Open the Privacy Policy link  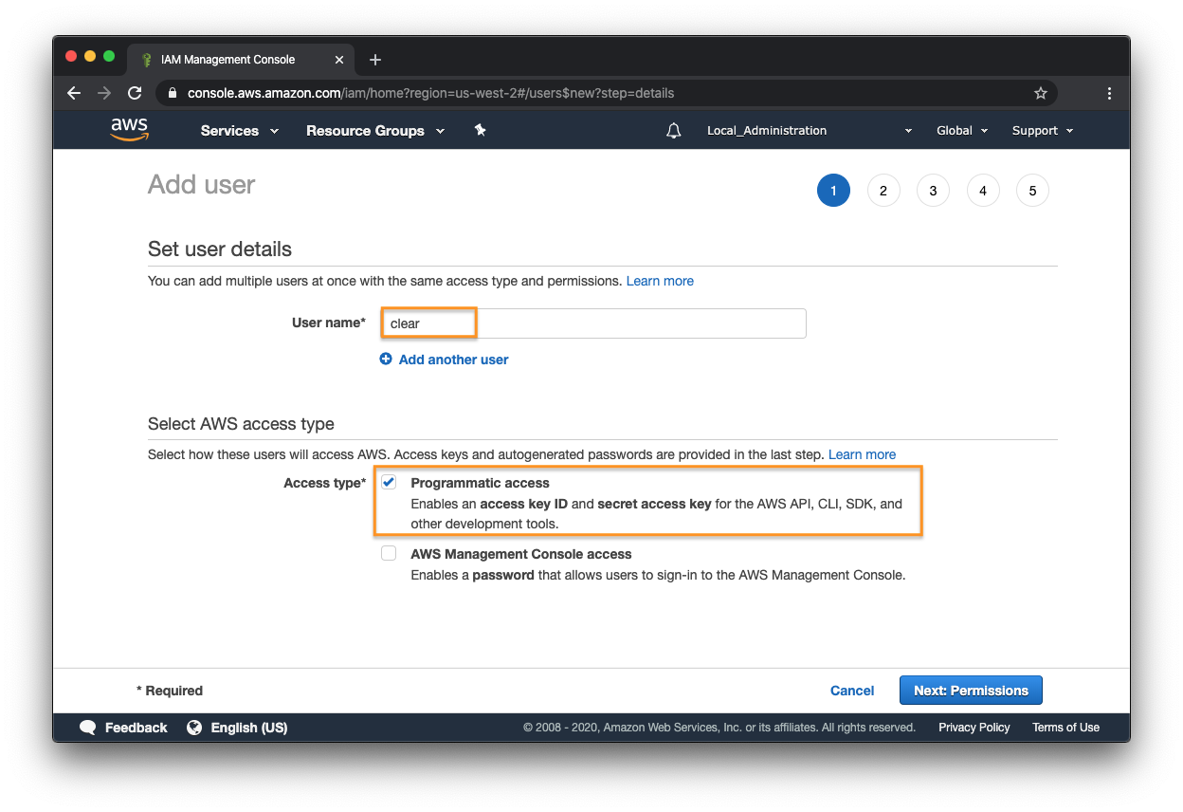(x=974, y=728)
